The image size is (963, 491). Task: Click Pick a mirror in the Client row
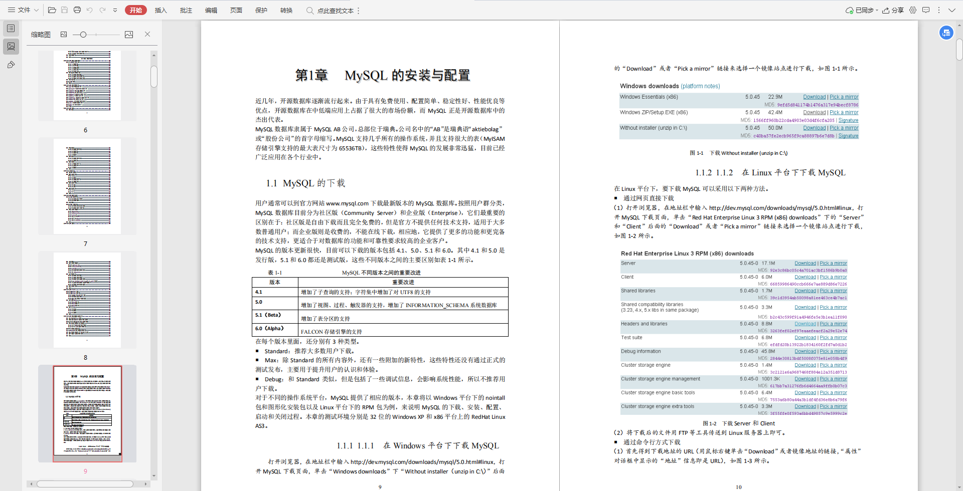(x=834, y=277)
